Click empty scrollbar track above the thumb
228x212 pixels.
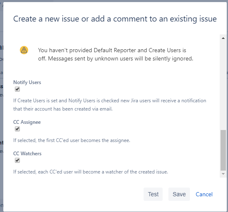click(x=223, y=85)
